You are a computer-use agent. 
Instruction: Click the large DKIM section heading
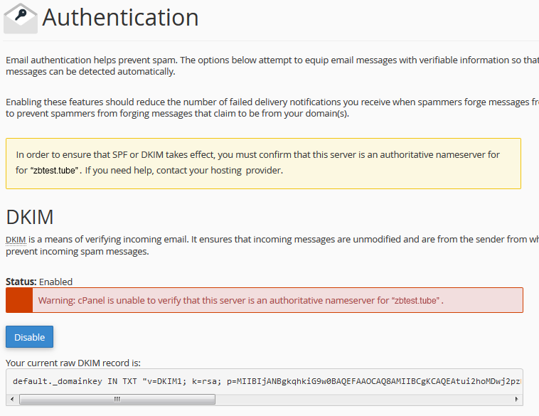pos(29,216)
